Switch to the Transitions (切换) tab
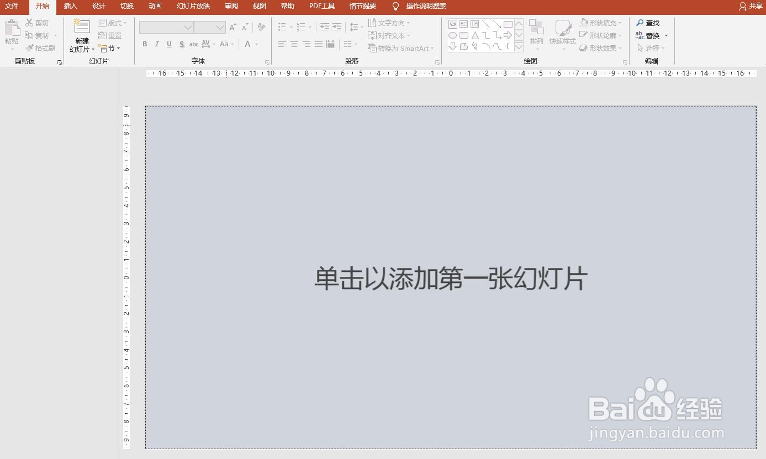This screenshot has height=459, width=766. click(127, 6)
